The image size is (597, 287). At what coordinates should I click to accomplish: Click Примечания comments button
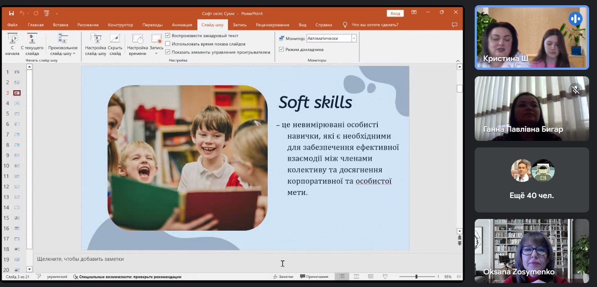click(314, 277)
